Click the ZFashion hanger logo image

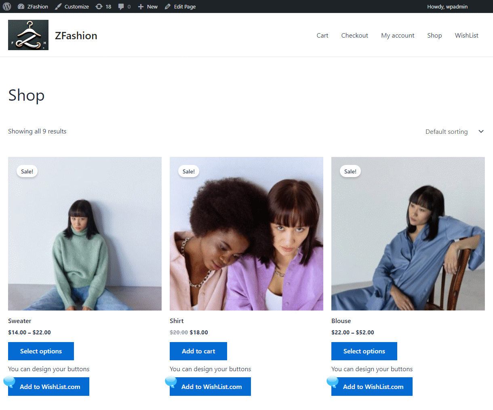coord(28,35)
